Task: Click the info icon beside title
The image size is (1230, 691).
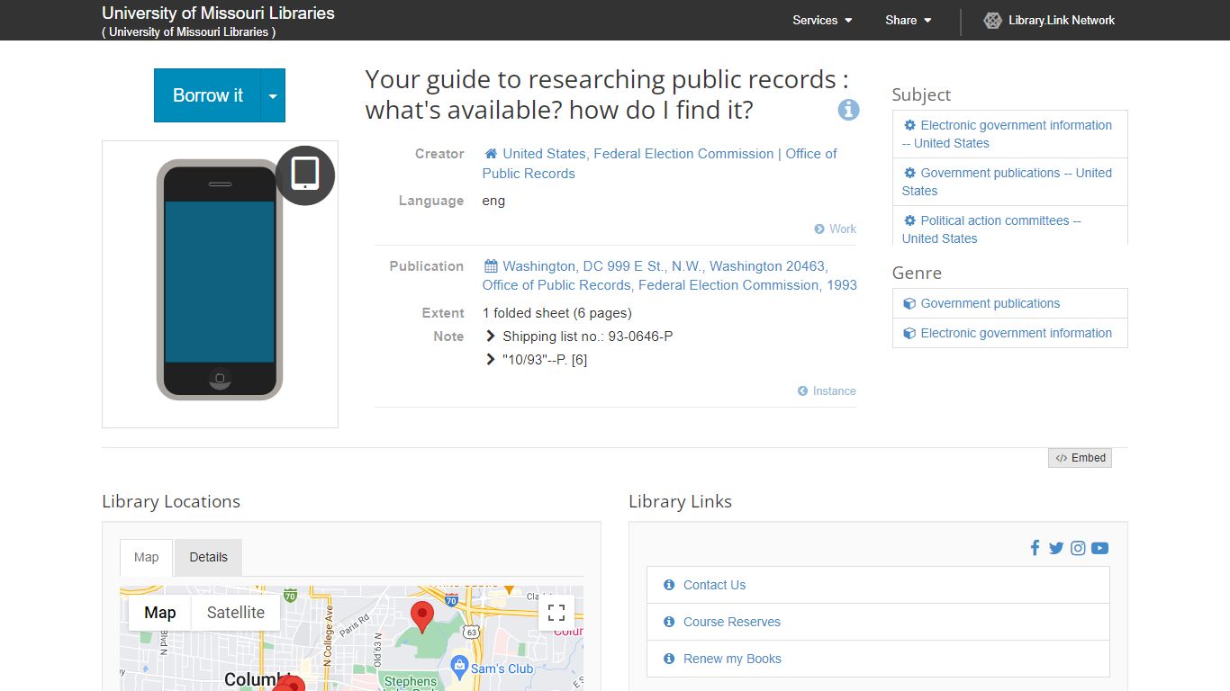Action: coord(848,110)
